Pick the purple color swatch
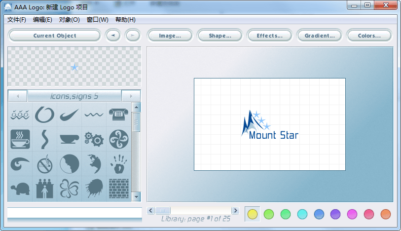 click(335, 214)
